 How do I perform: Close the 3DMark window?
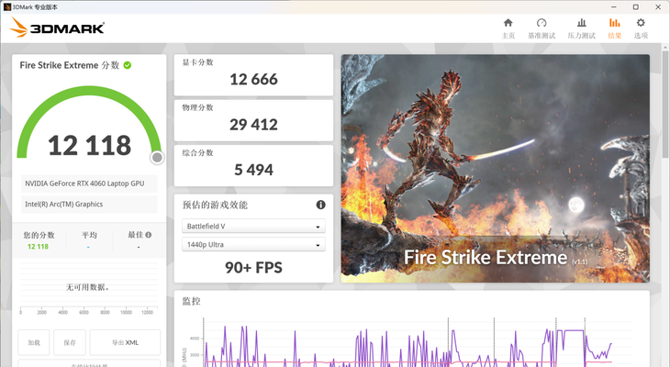coord(658,6)
